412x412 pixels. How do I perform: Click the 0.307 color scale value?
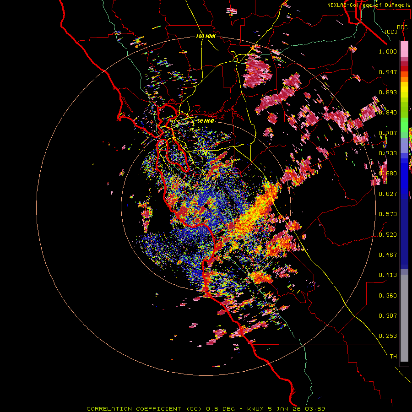tap(388, 316)
